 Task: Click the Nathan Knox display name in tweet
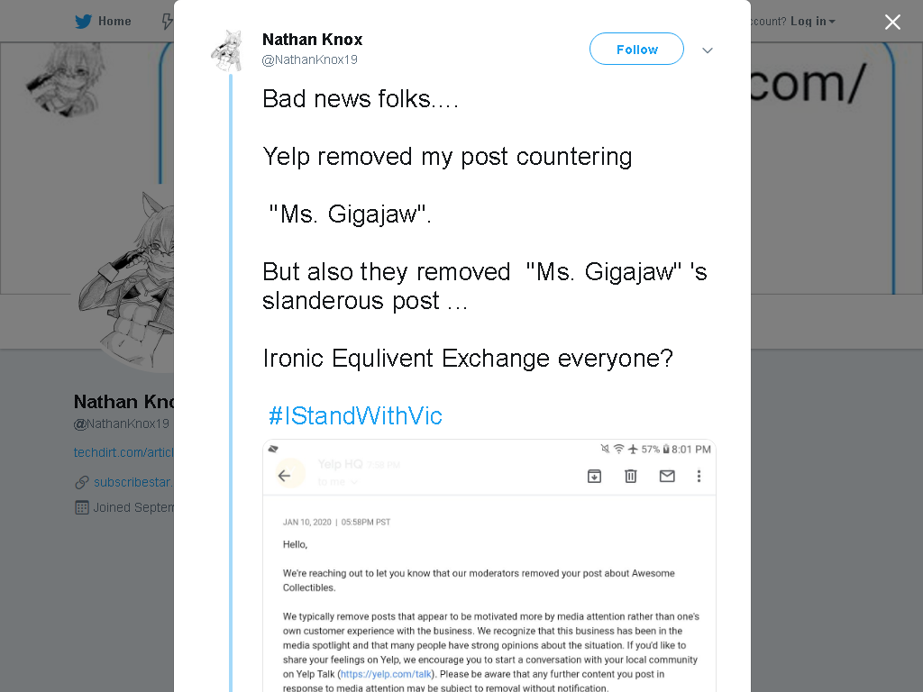click(312, 40)
